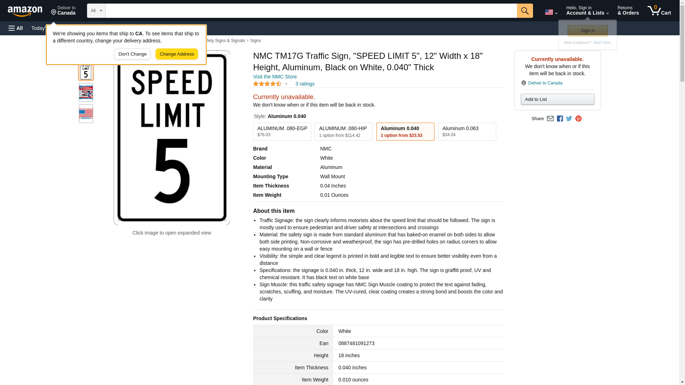
Task: Share via email icon
Action: click(x=550, y=119)
